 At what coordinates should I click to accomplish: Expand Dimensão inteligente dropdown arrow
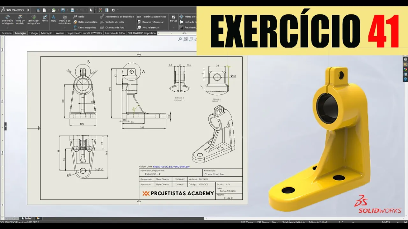7,28
